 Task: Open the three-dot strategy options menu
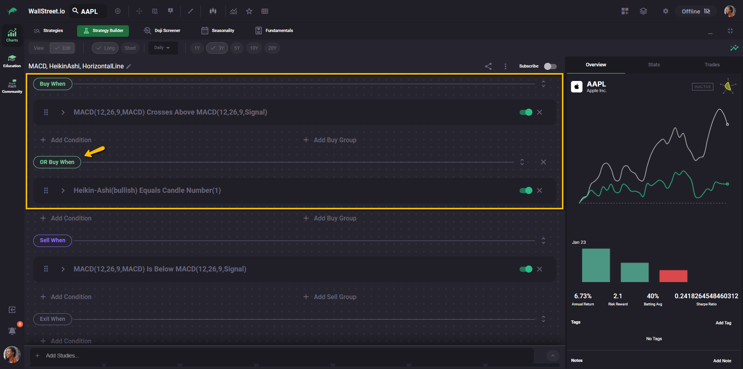coord(505,66)
